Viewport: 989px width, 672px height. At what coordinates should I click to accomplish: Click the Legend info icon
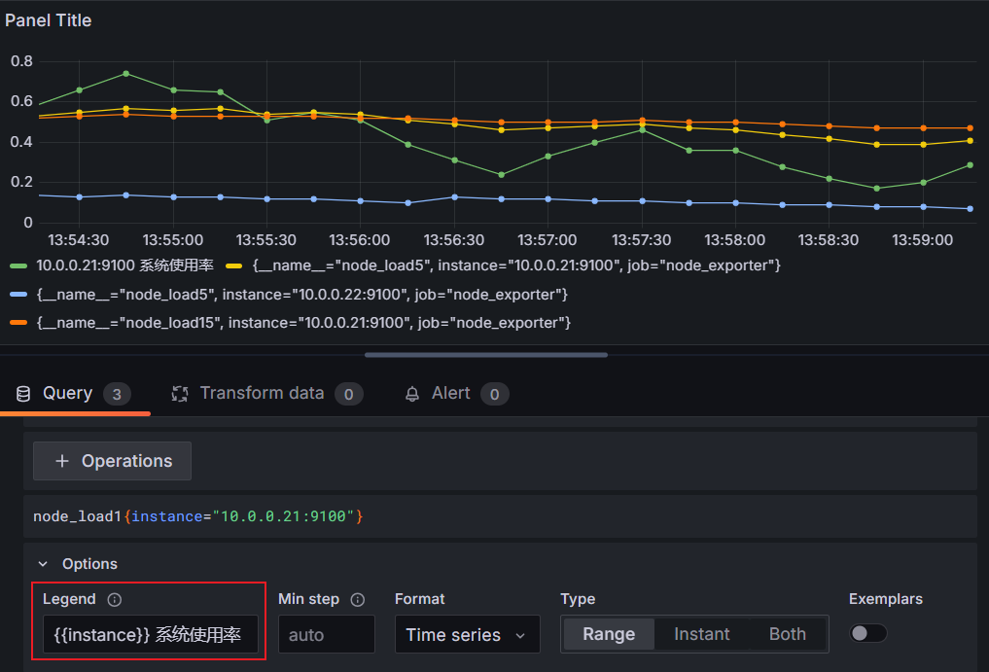(x=114, y=600)
